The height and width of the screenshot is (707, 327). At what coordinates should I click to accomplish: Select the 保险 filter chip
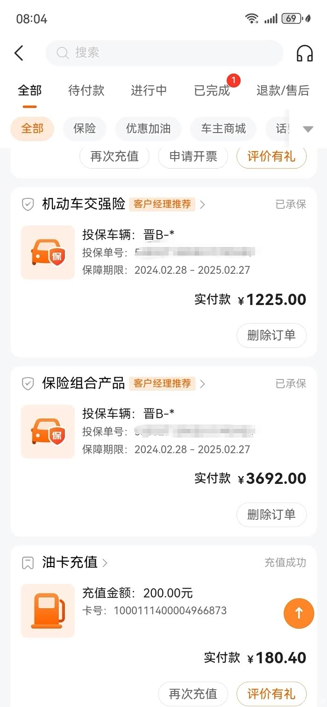click(85, 129)
